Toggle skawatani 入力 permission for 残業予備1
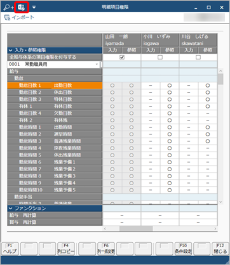This screenshot has height=265, width=230. click(x=189, y=162)
